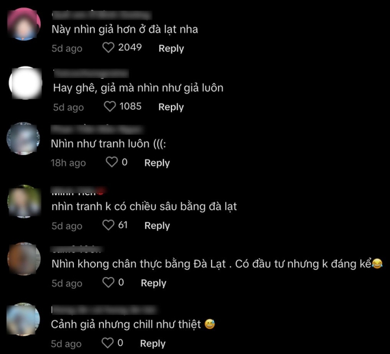The image size is (390, 354).
Task: Open profile picture of first commenter
Action: click(x=24, y=24)
